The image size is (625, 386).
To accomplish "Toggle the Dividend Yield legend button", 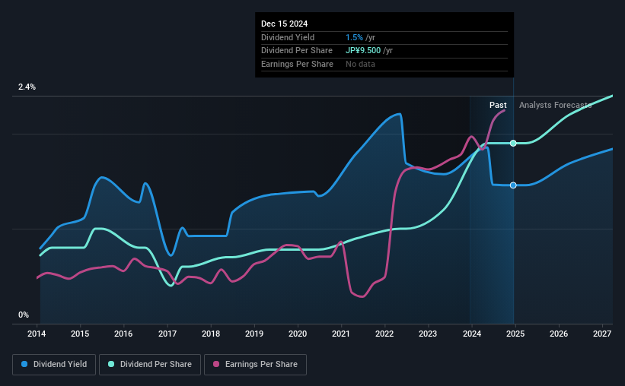I will [54, 365].
